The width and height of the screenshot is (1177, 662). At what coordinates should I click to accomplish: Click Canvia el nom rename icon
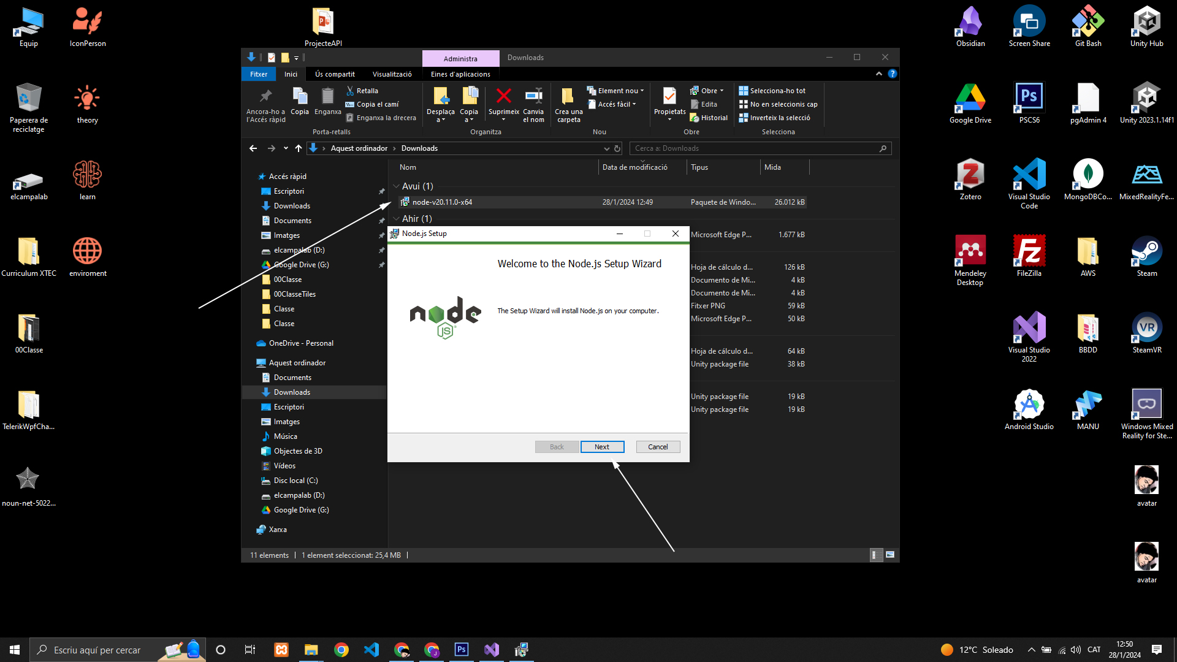[x=533, y=96]
